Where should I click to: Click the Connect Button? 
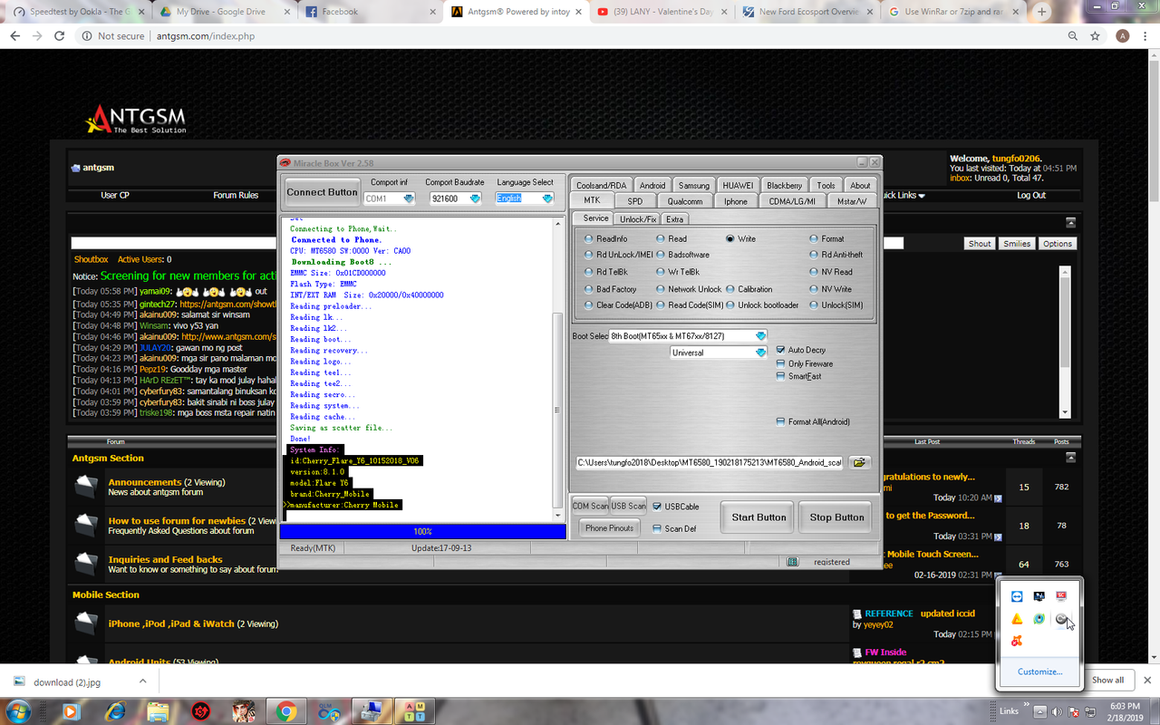322,192
